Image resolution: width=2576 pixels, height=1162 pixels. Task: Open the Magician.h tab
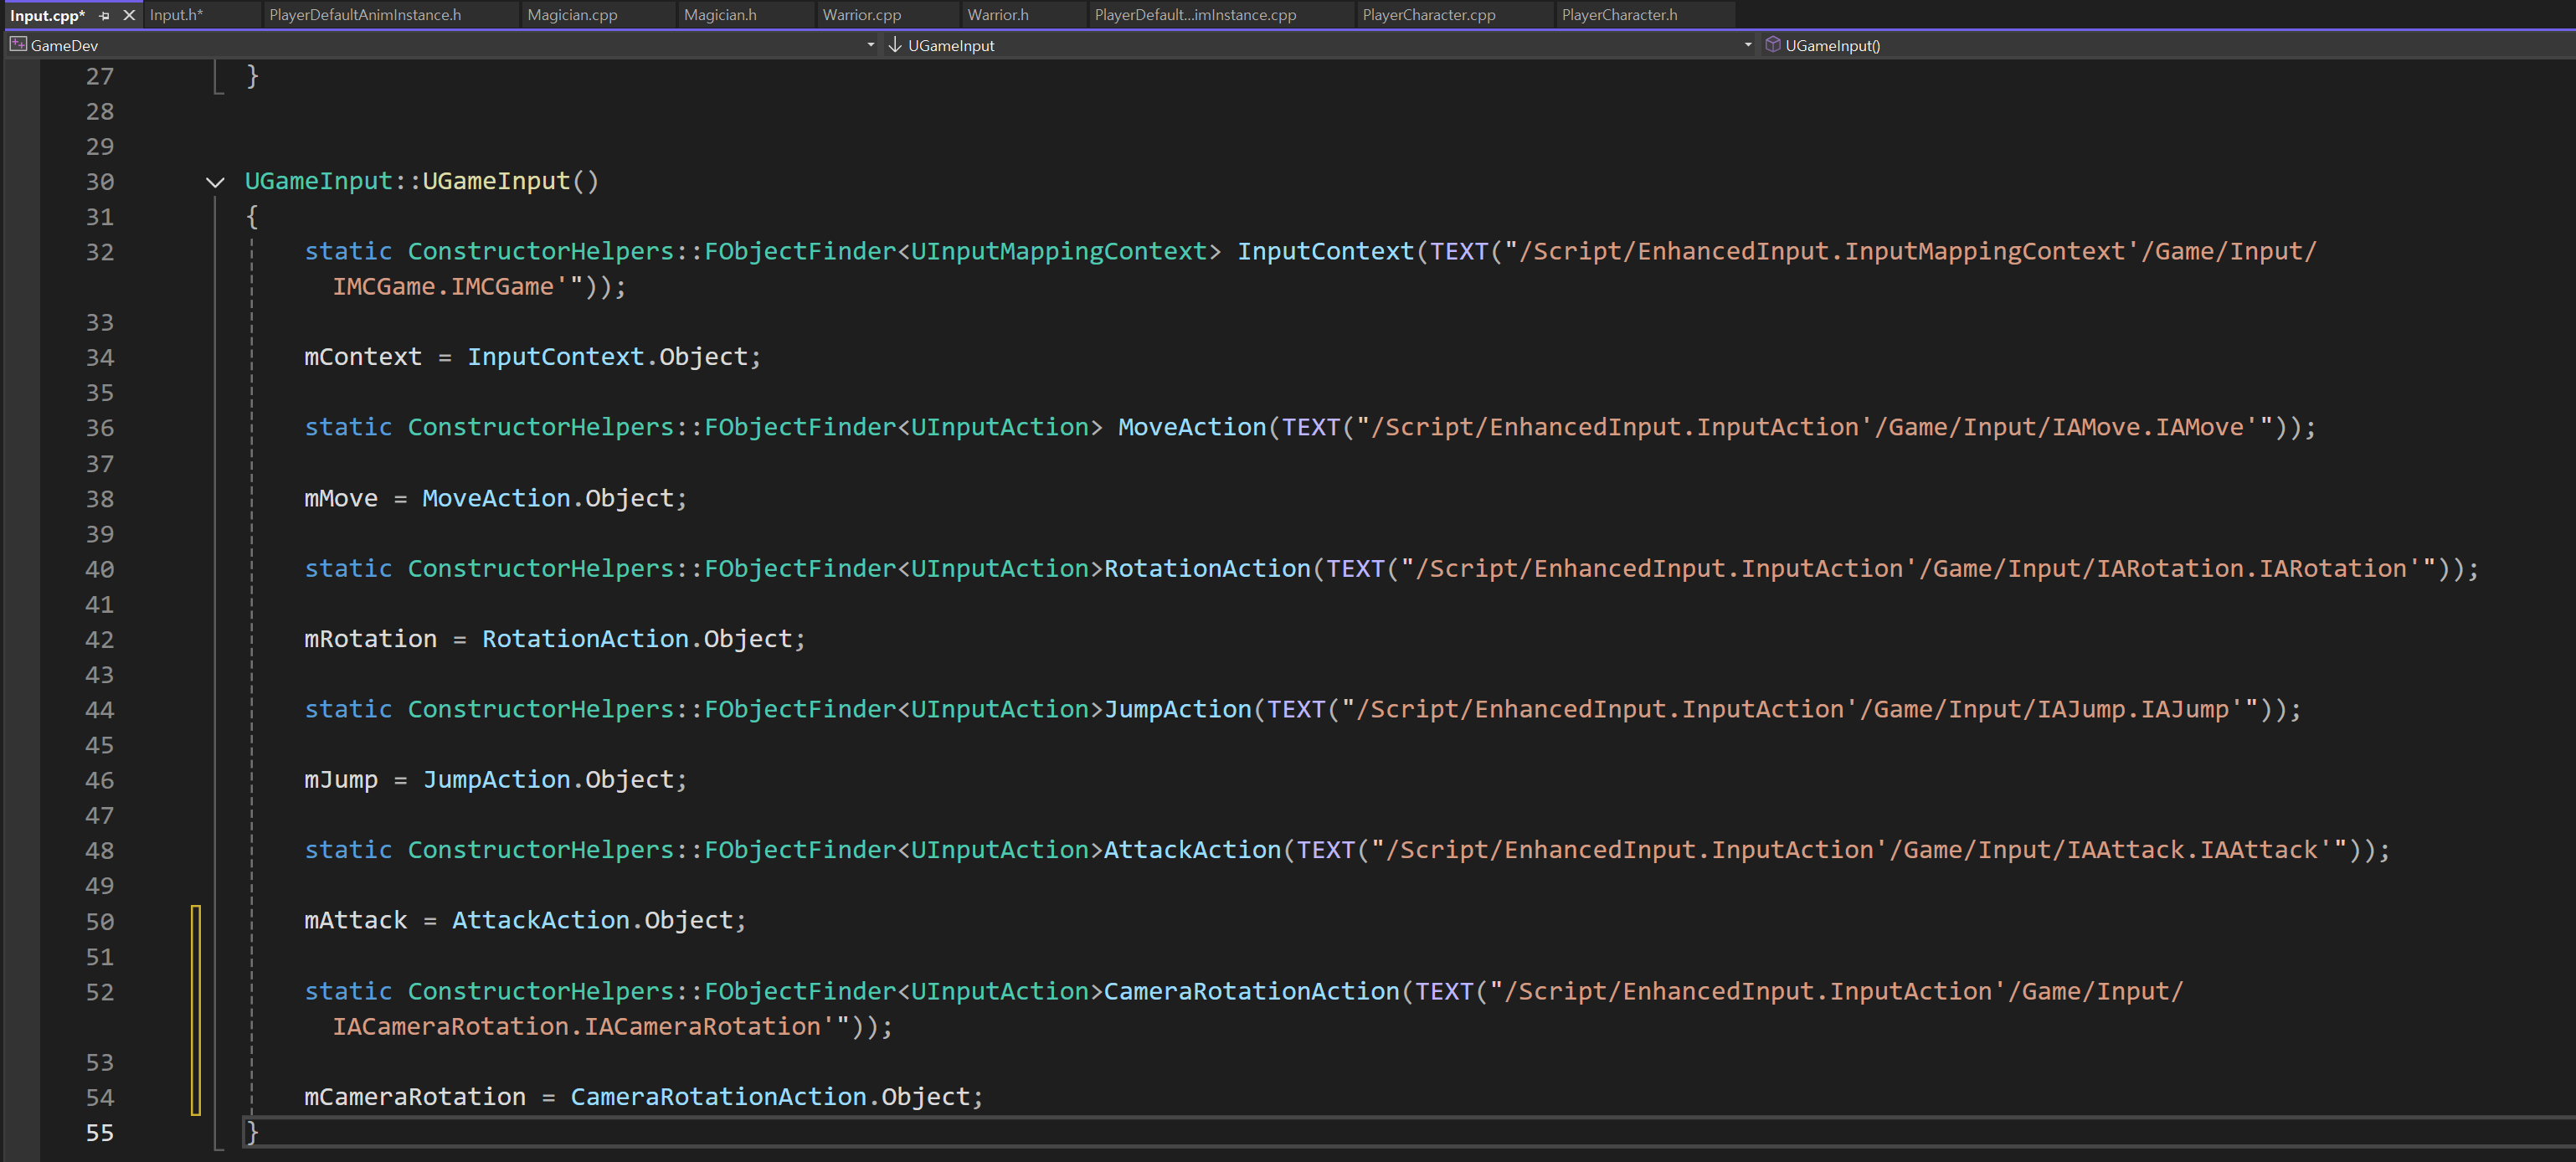click(x=720, y=15)
